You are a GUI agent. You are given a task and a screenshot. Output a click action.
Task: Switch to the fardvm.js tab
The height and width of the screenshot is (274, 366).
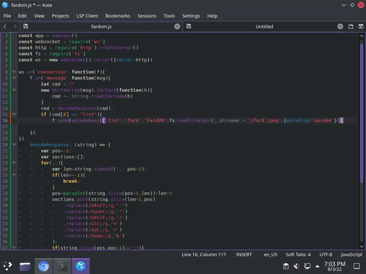point(101,26)
